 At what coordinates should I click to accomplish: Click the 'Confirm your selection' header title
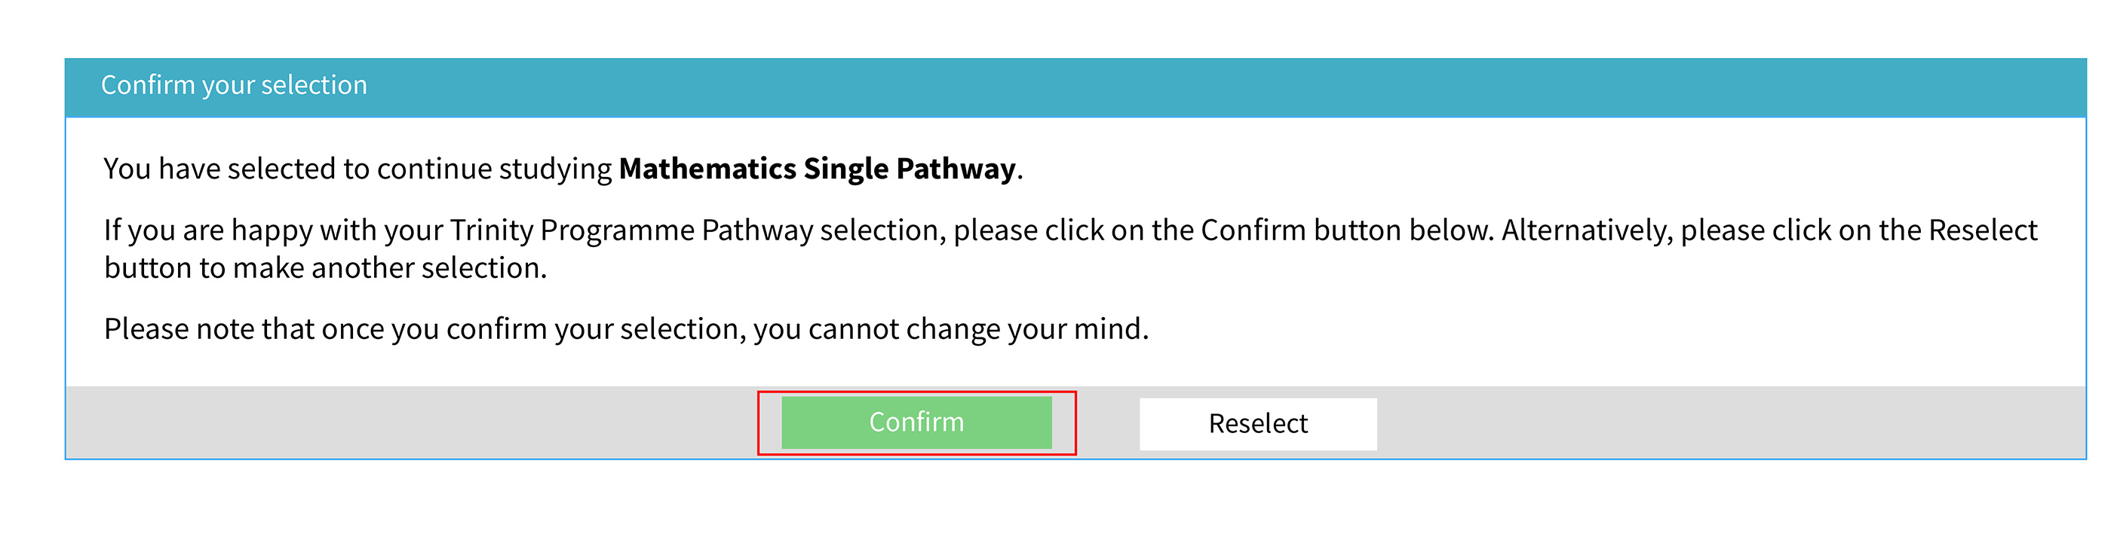click(x=234, y=85)
